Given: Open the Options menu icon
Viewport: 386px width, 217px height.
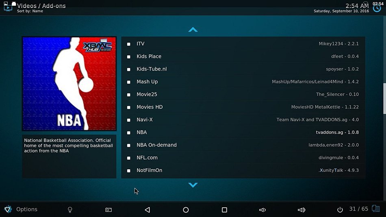Looking at the screenshot, I should (x=8, y=209).
